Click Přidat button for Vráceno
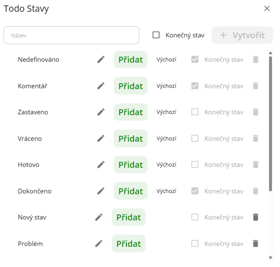 tap(131, 139)
